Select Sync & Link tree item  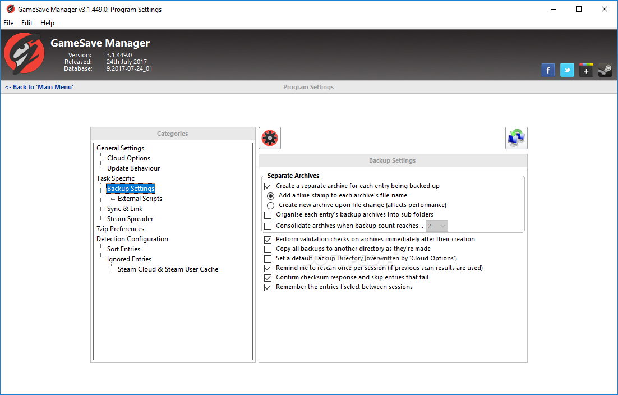(124, 209)
